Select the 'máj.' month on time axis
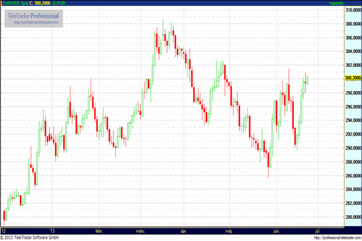The height and width of the screenshot is (241, 362). pos(229,231)
